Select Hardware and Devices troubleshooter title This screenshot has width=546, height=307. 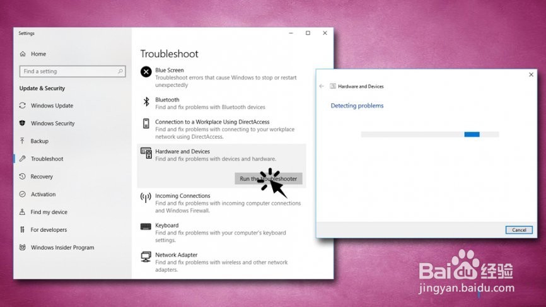[x=182, y=151]
